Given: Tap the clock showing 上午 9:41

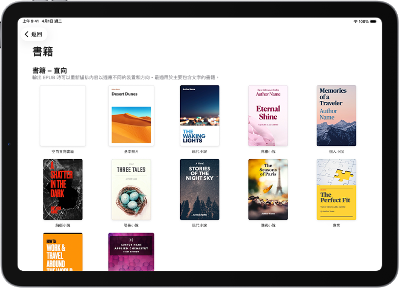Looking at the screenshot, I should 30,21.
